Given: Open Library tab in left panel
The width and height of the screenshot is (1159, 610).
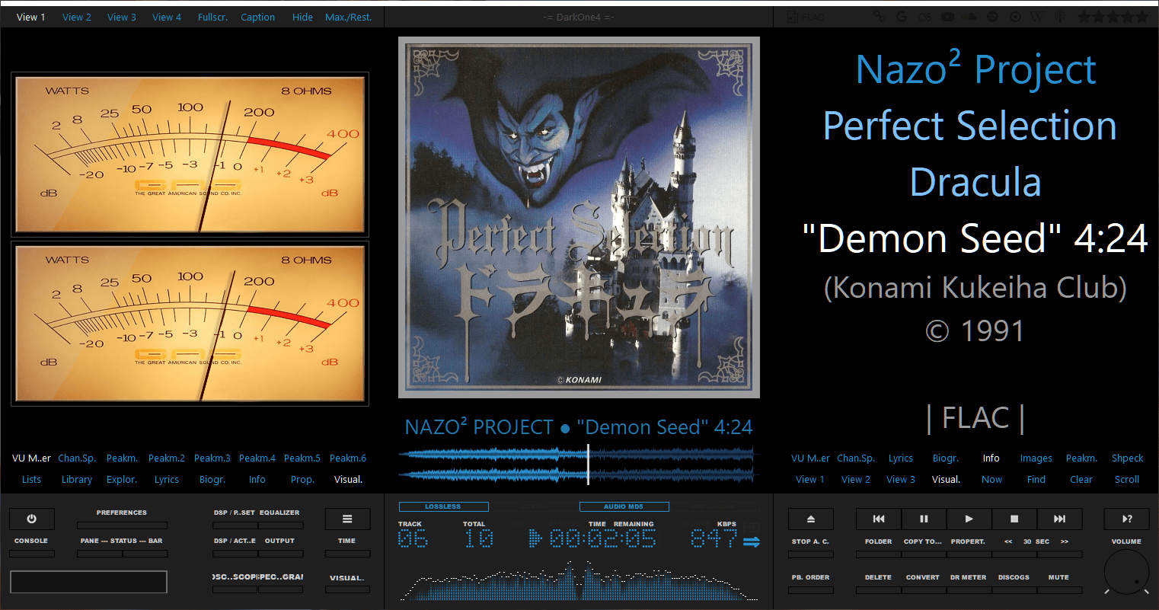Looking at the screenshot, I should 77,479.
